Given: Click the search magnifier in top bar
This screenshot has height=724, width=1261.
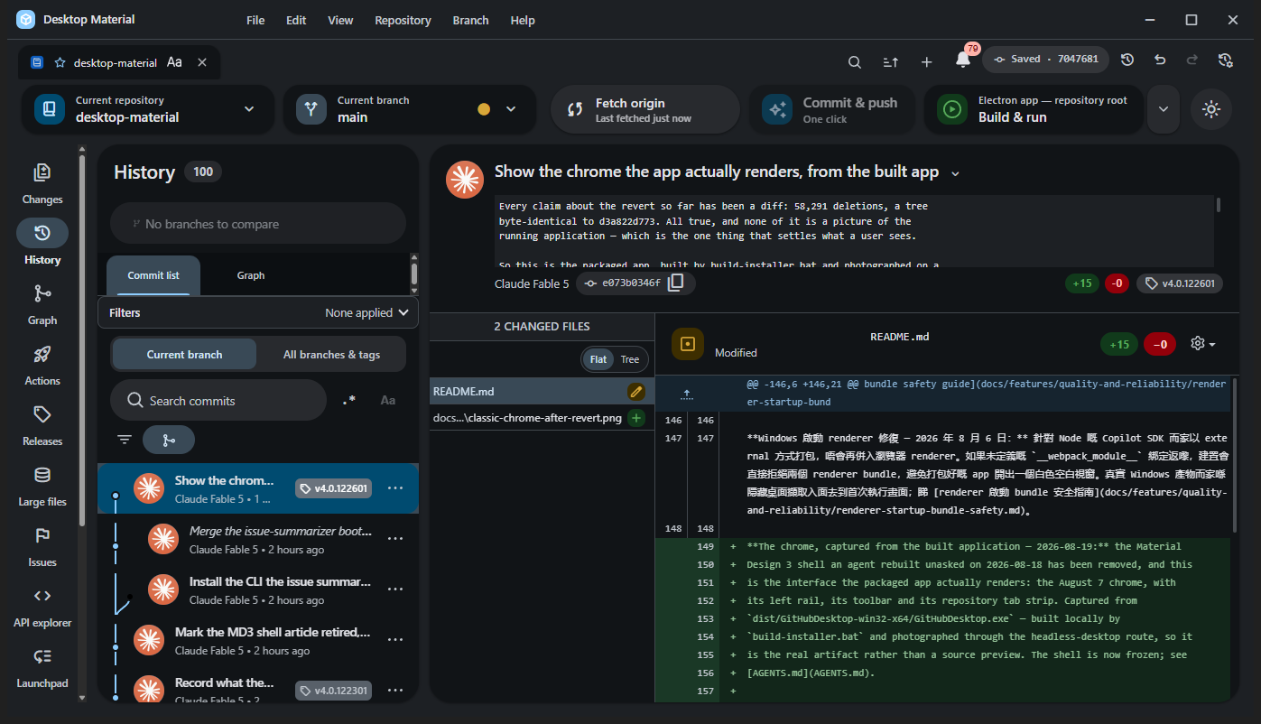Looking at the screenshot, I should tap(854, 61).
